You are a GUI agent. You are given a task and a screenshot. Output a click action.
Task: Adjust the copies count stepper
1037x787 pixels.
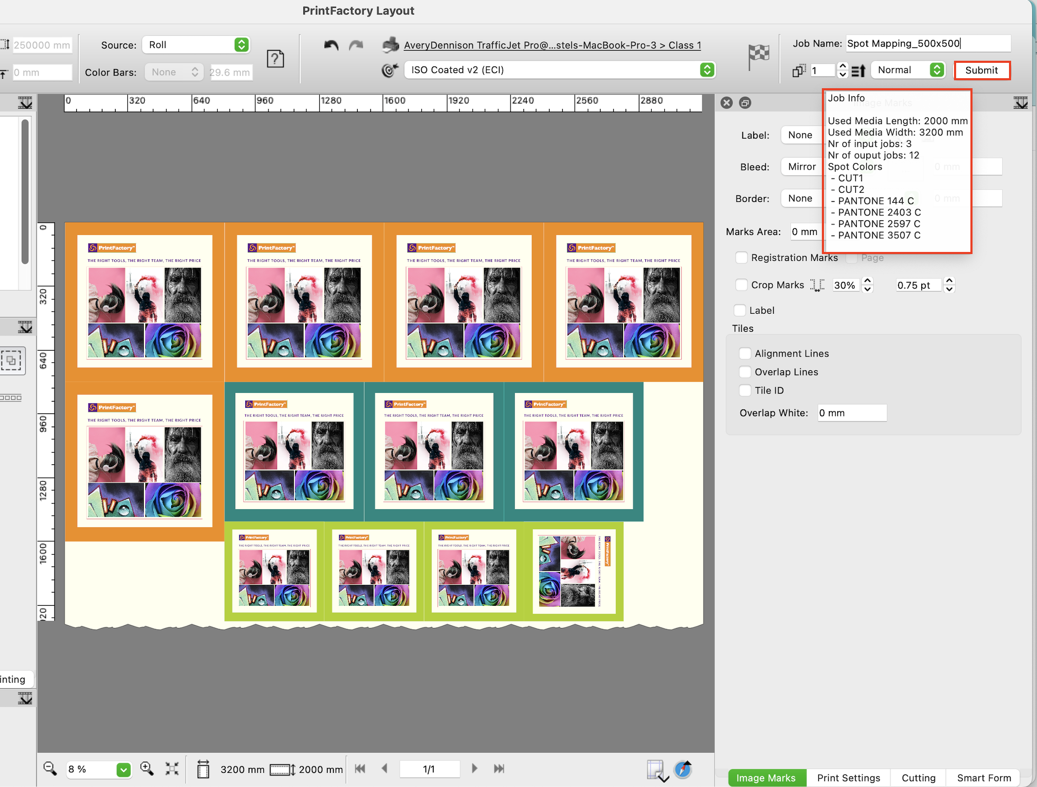point(843,70)
